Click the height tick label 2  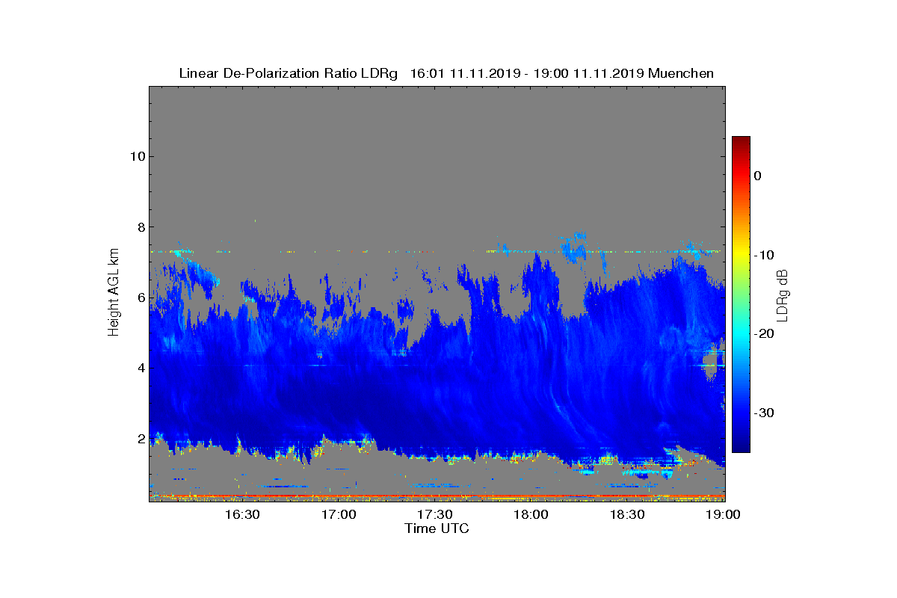click(x=141, y=438)
